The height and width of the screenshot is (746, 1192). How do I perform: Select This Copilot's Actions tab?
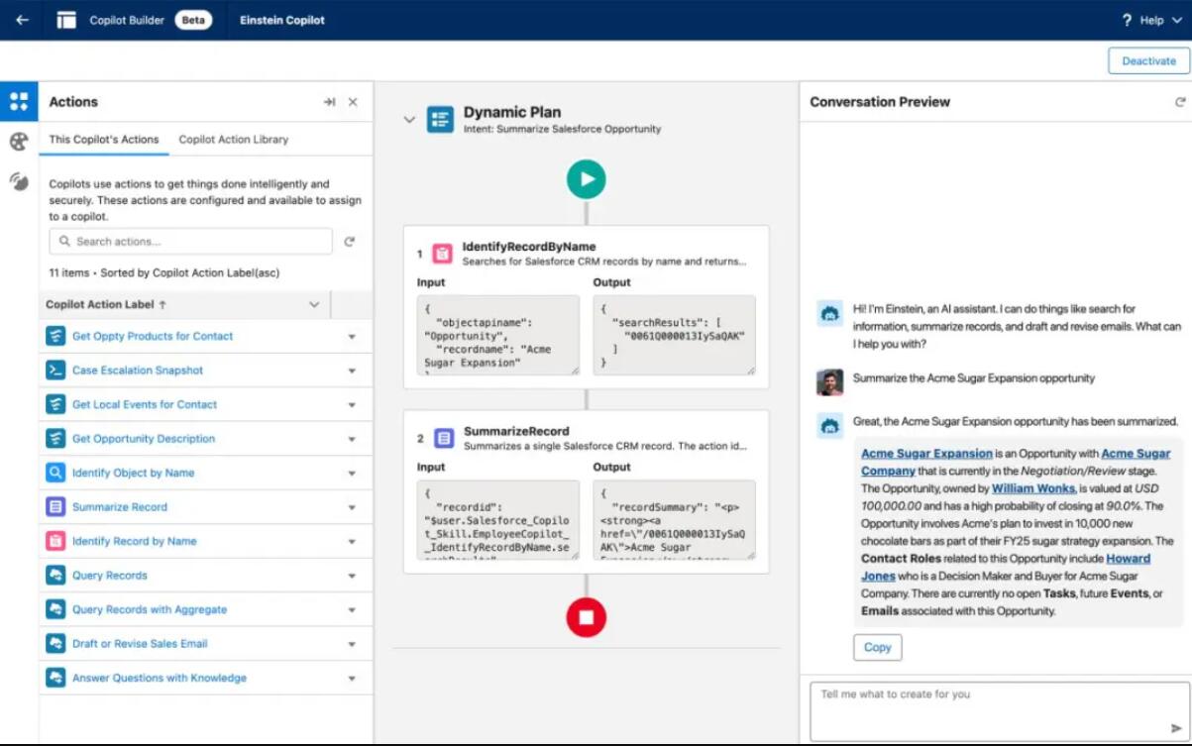coord(104,140)
